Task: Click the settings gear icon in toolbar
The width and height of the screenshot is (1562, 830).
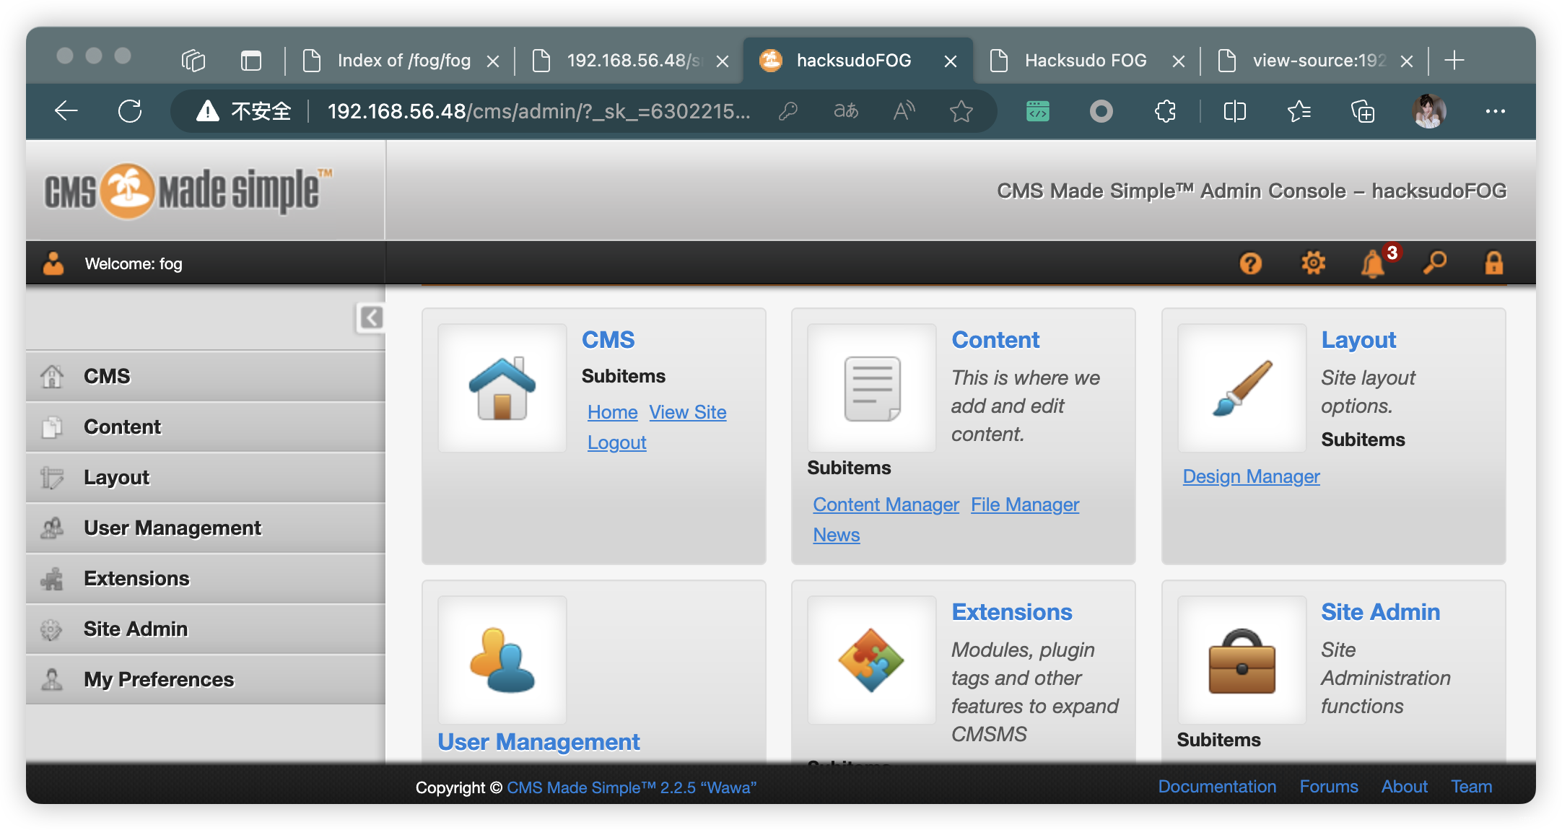Action: click(x=1313, y=262)
